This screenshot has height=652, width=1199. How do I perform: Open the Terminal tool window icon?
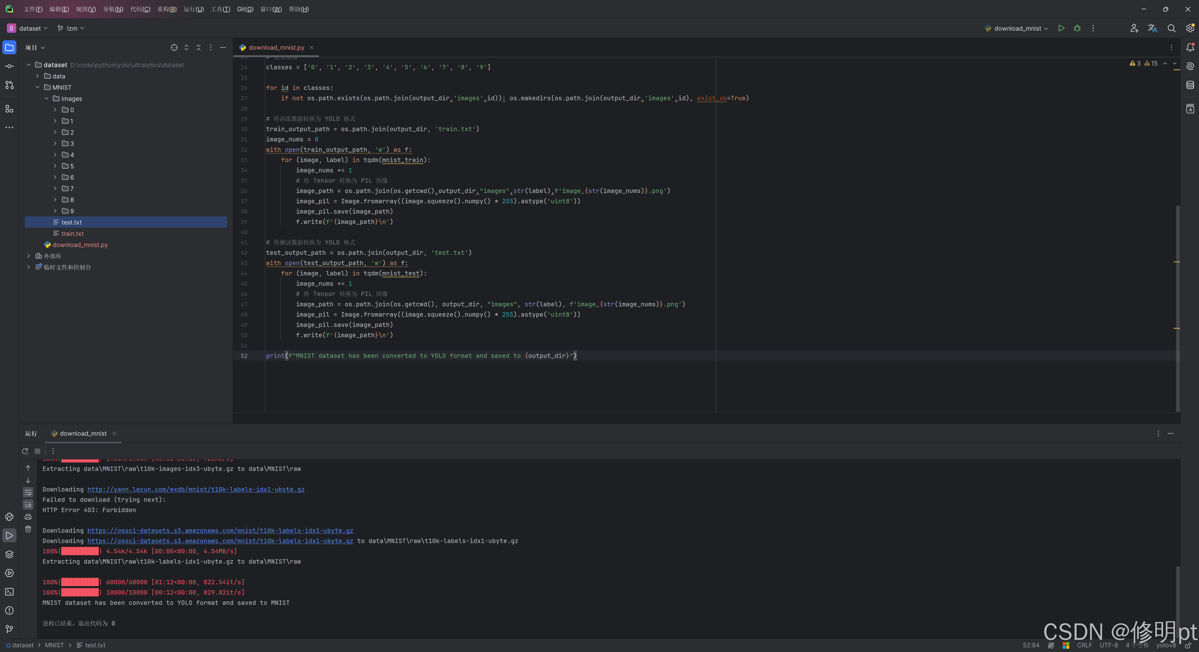pos(9,592)
